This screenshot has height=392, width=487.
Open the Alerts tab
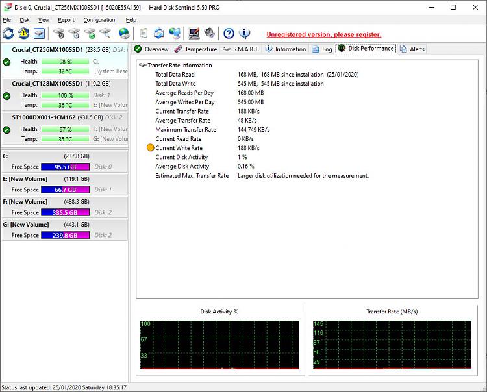(x=412, y=49)
